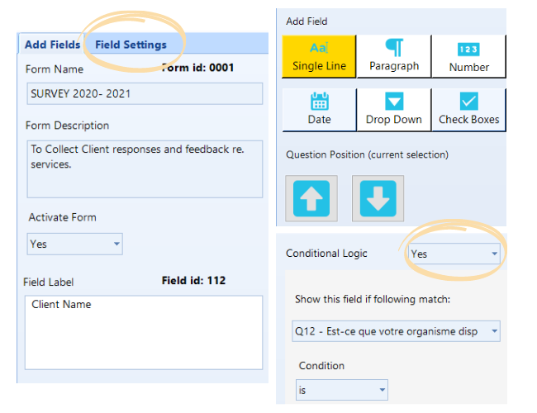Add a Single Line field

[x=319, y=57]
